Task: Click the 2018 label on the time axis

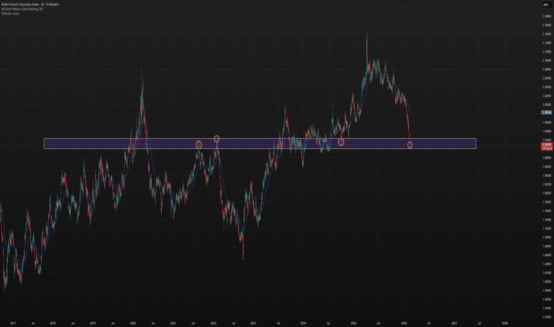Action: coord(53,323)
